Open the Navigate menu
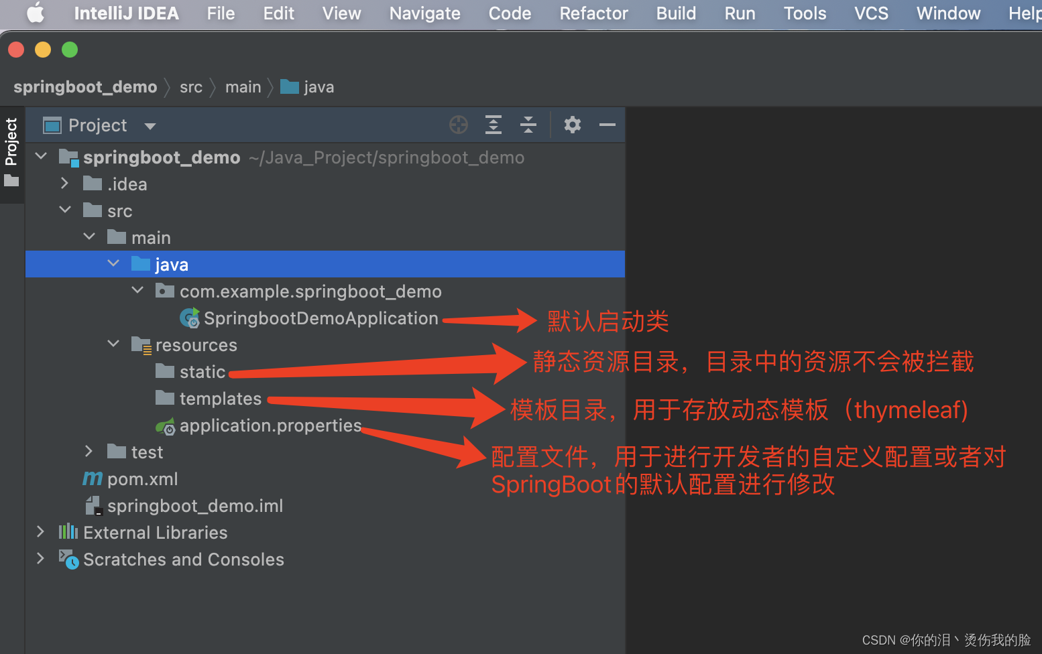The height and width of the screenshot is (654, 1042). [x=424, y=13]
